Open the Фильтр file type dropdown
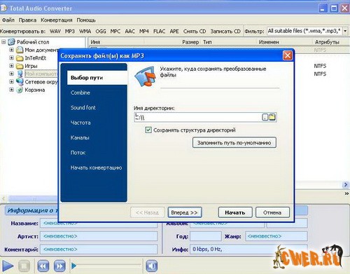The width and height of the screenshot is (350, 274). click(346, 31)
